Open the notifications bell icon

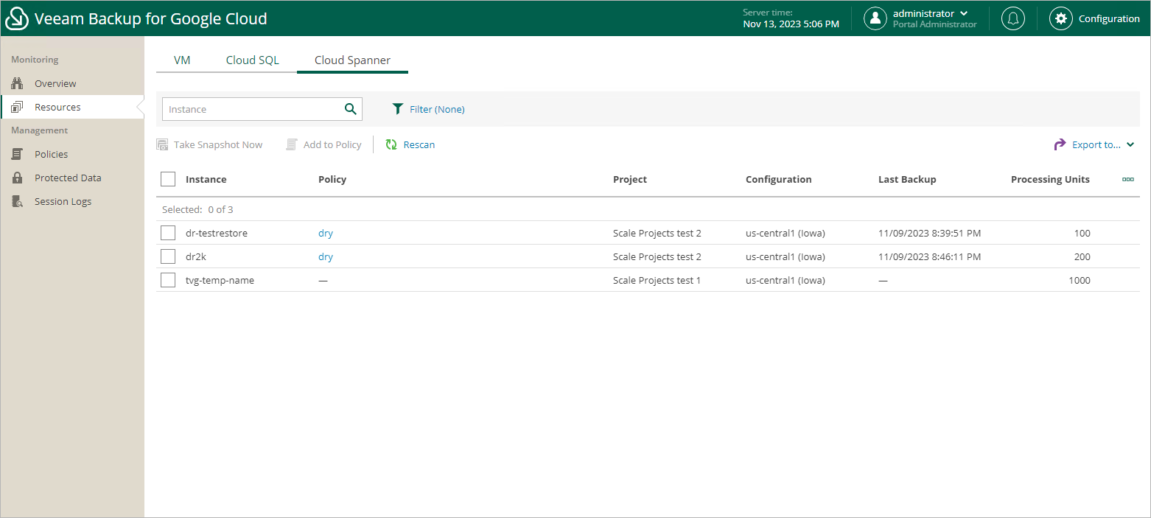tap(1013, 18)
